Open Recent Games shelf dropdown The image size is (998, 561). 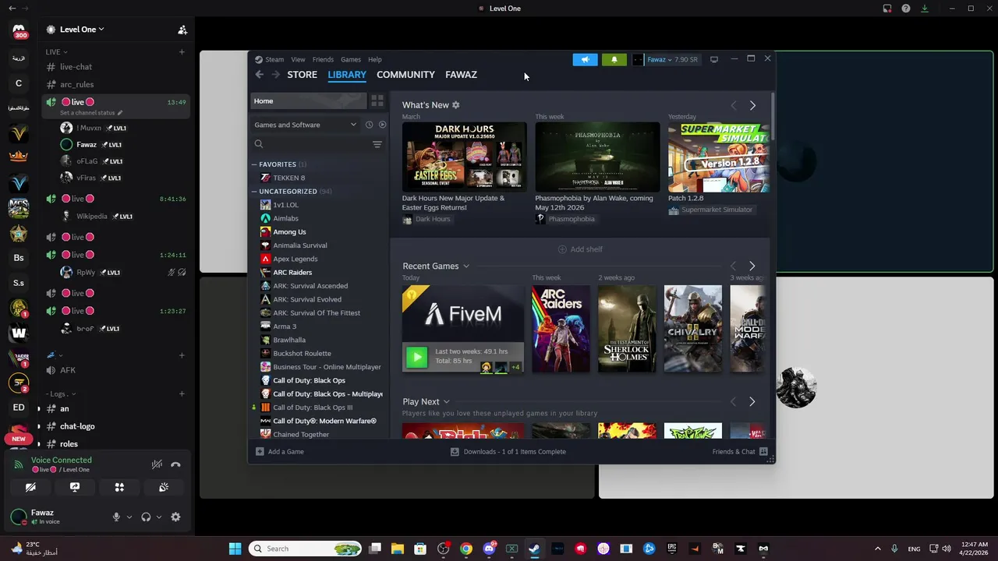(466, 266)
